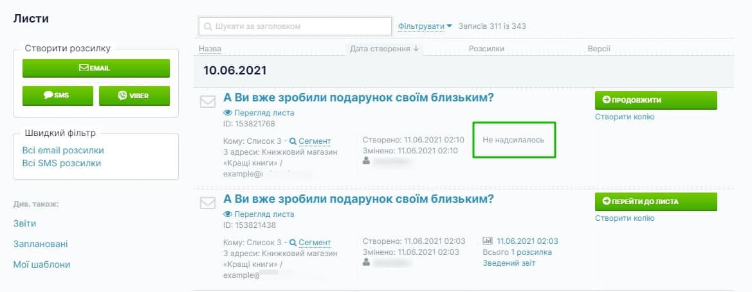Click envelope icon of letter 153821438
Image resolution: width=752 pixels, height=292 pixels.
(x=207, y=203)
